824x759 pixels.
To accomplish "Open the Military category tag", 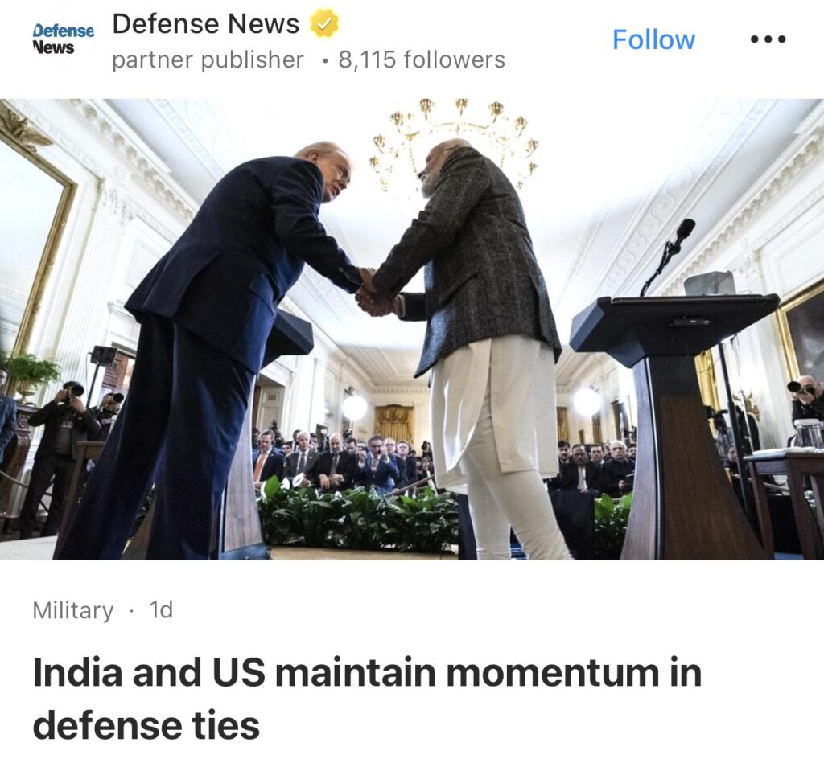I will (x=72, y=610).
